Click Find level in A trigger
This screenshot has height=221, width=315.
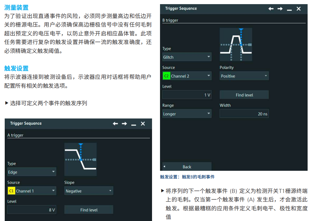[x=89, y=210]
